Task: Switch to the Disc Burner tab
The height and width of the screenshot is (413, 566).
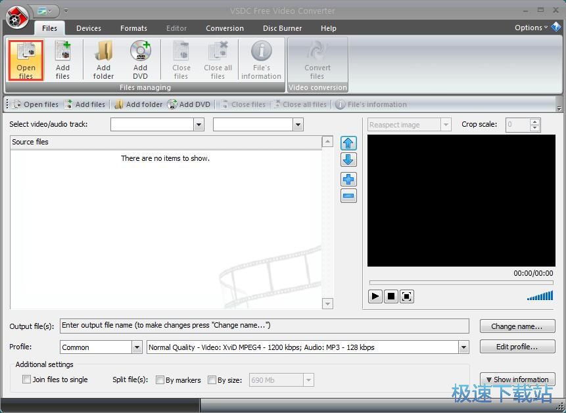Action: point(282,28)
